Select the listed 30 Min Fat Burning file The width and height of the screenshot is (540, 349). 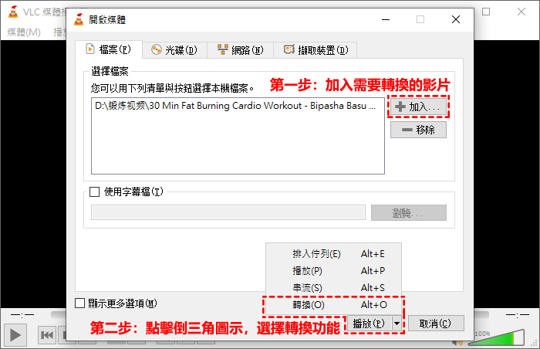[x=235, y=106]
